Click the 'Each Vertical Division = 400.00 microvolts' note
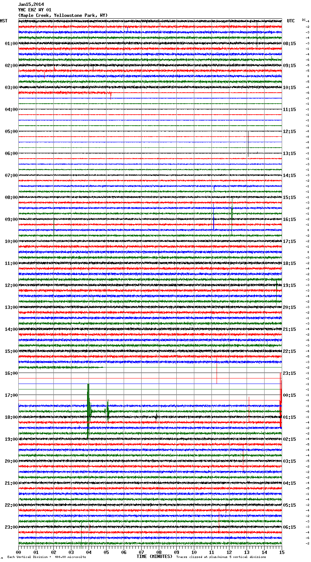 coord(46,557)
